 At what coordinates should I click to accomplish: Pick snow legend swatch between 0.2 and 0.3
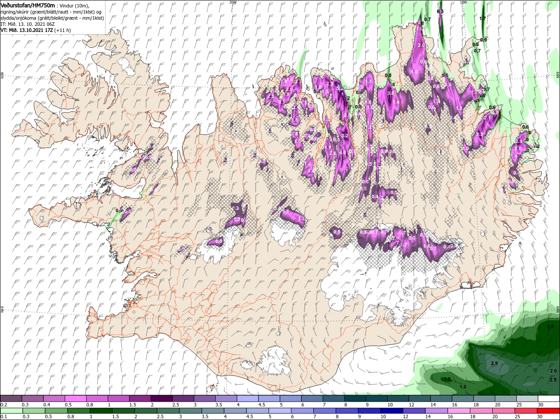click(11, 399)
